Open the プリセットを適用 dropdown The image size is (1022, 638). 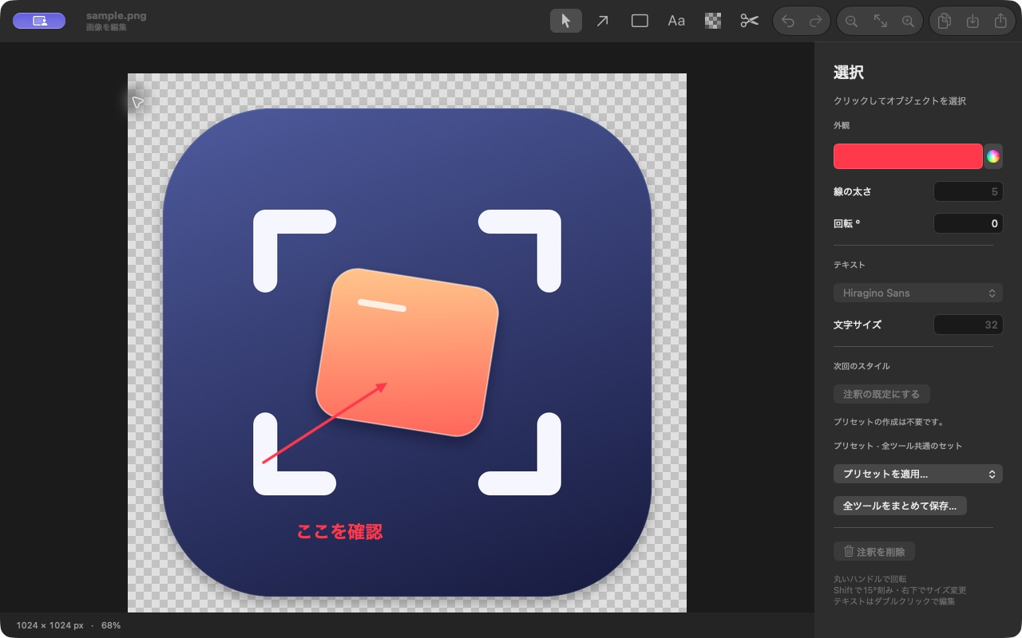918,474
